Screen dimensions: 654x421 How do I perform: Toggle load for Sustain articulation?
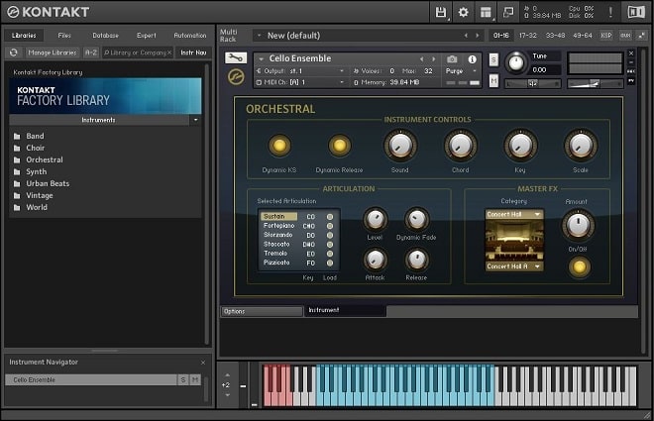pos(330,217)
